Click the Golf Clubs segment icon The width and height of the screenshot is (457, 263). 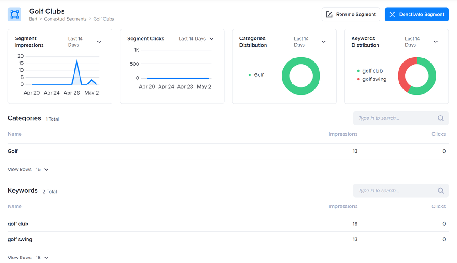pyautogui.click(x=15, y=15)
